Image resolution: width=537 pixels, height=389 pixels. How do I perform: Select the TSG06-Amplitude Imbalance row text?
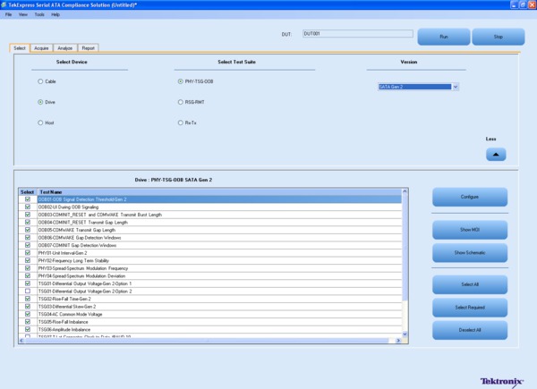(x=64, y=329)
